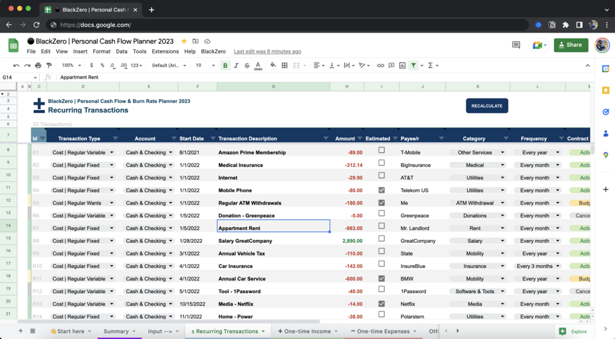Uncheck Estimated for Mobile Phone row
Screen dimensions: 615x339
pyautogui.click(x=381, y=190)
